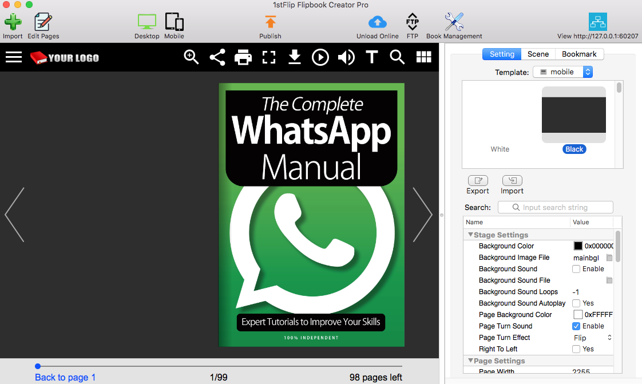642x384 pixels.
Task: Switch to the Scene tab
Action: (x=538, y=54)
